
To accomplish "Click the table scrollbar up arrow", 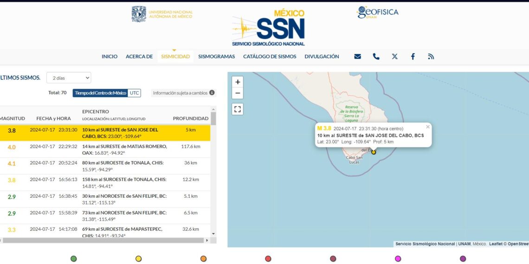I will click(213, 109).
